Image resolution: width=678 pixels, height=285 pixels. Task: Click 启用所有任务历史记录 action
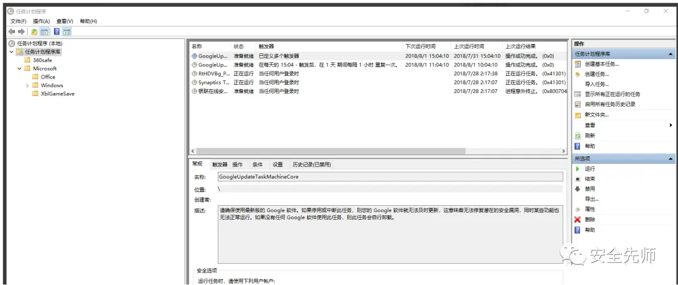[x=610, y=104]
